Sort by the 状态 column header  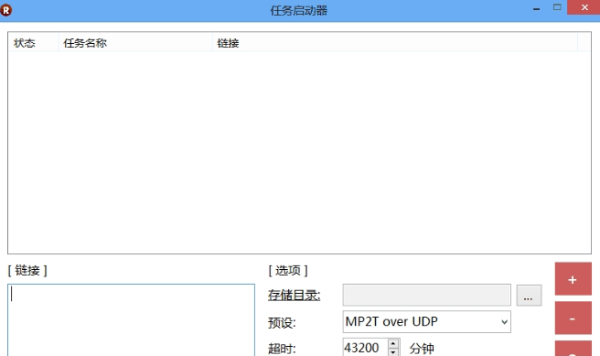click(33, 43)
